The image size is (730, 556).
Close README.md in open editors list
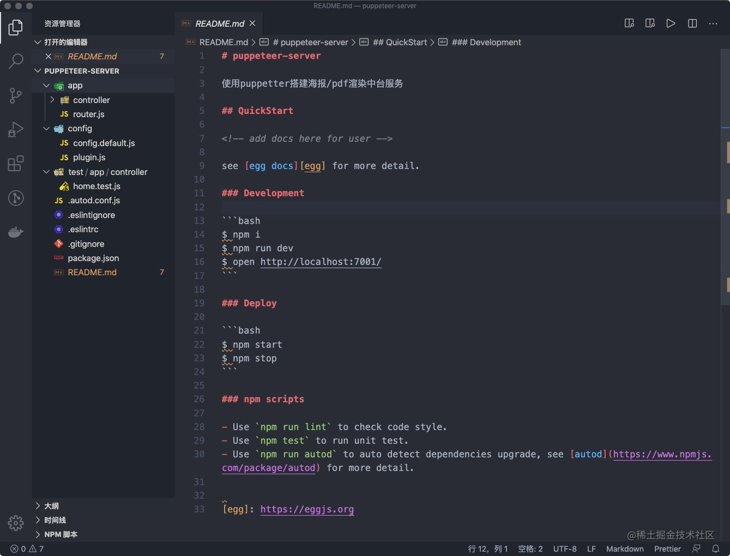tap(48, 56)
